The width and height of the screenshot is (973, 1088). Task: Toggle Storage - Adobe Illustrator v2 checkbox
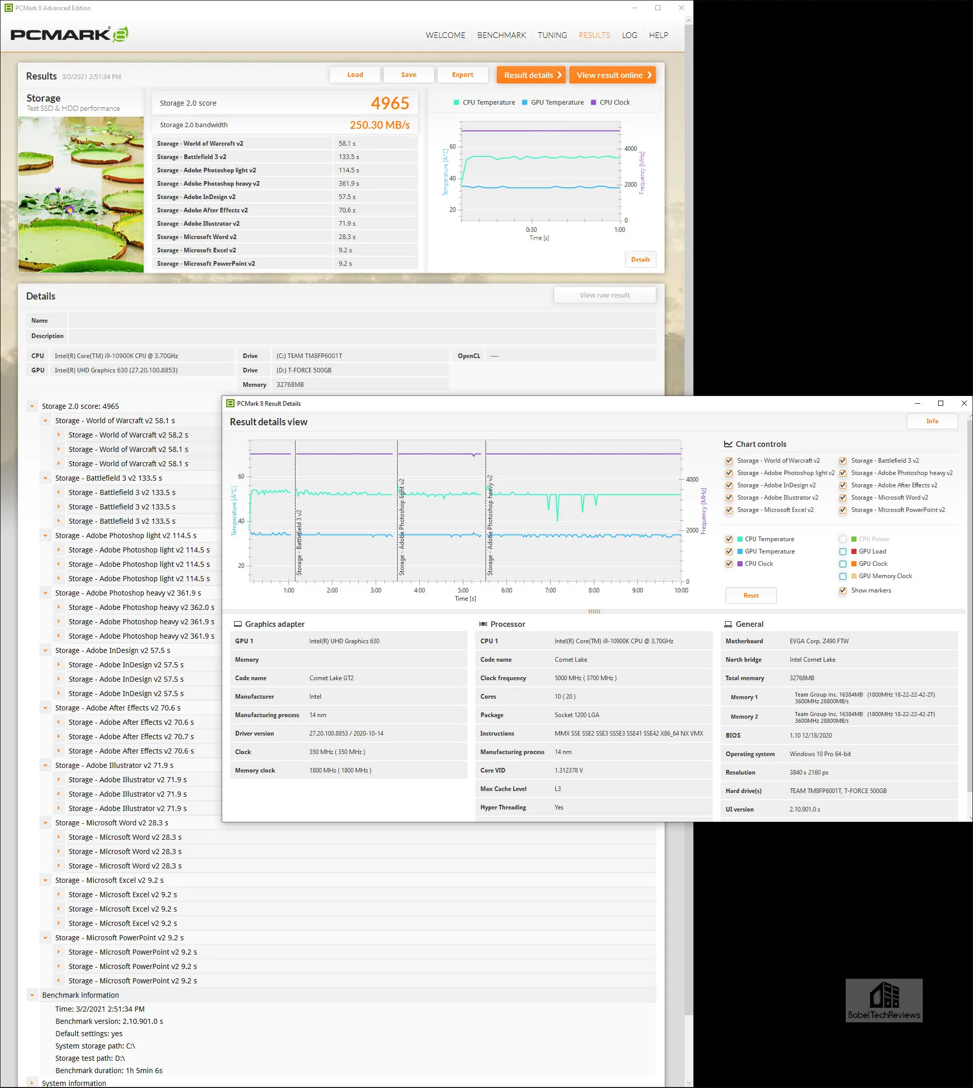pyautogui.click(x=729, y=498)
